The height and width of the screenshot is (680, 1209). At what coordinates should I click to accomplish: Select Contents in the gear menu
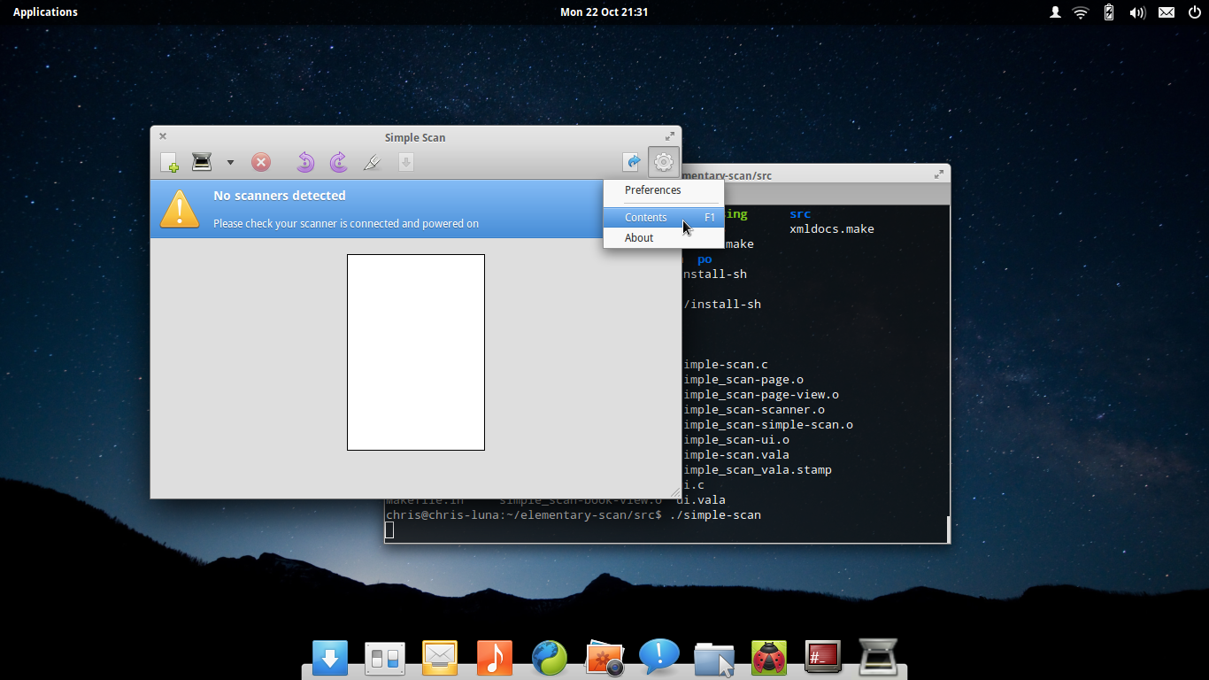point(646,218)
